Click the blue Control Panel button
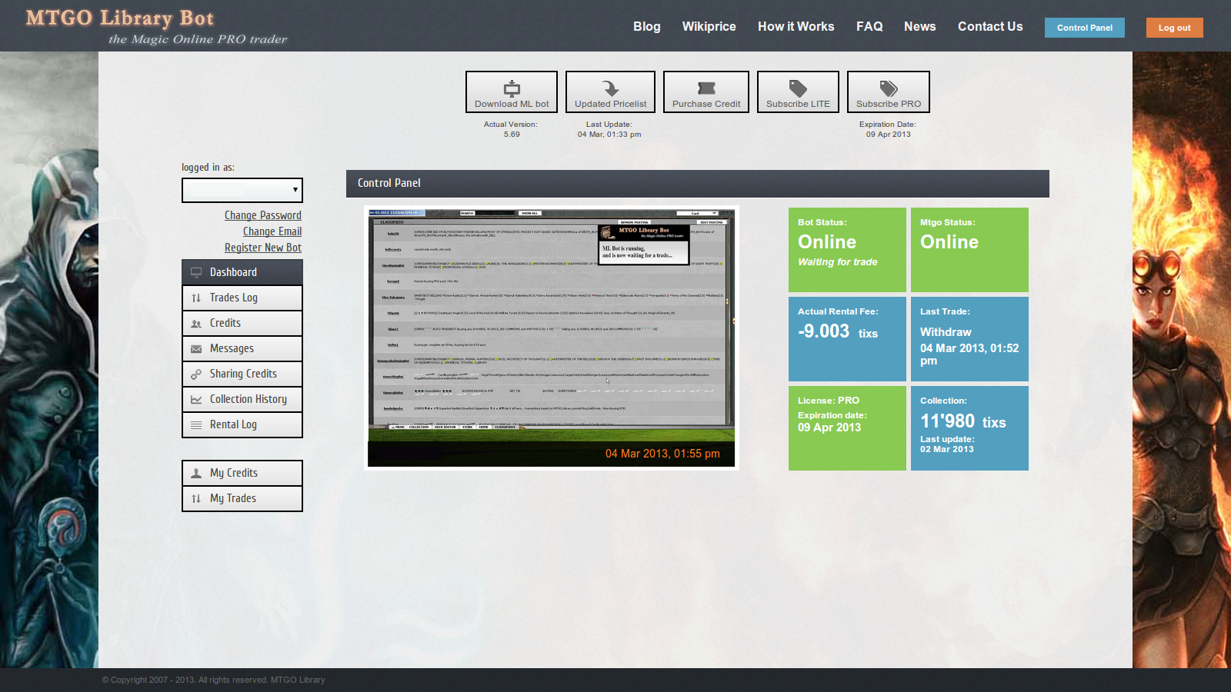The width and height of the screenshot is (1231, 692). tap(1085, 28)
